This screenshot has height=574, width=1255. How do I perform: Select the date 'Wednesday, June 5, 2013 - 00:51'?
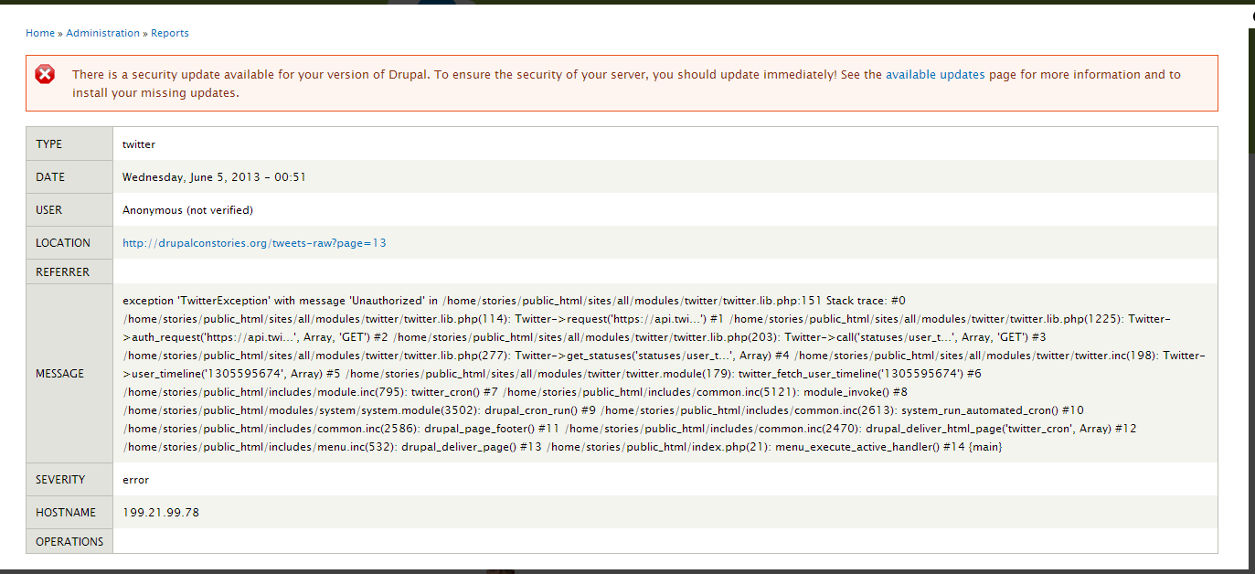[x=215, y=177]
